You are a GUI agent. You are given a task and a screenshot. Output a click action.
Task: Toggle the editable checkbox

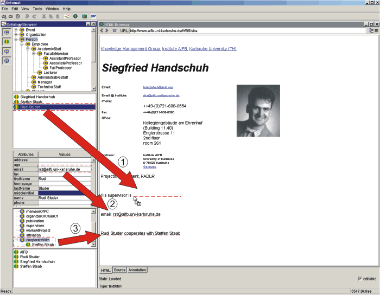coord(360,279)
